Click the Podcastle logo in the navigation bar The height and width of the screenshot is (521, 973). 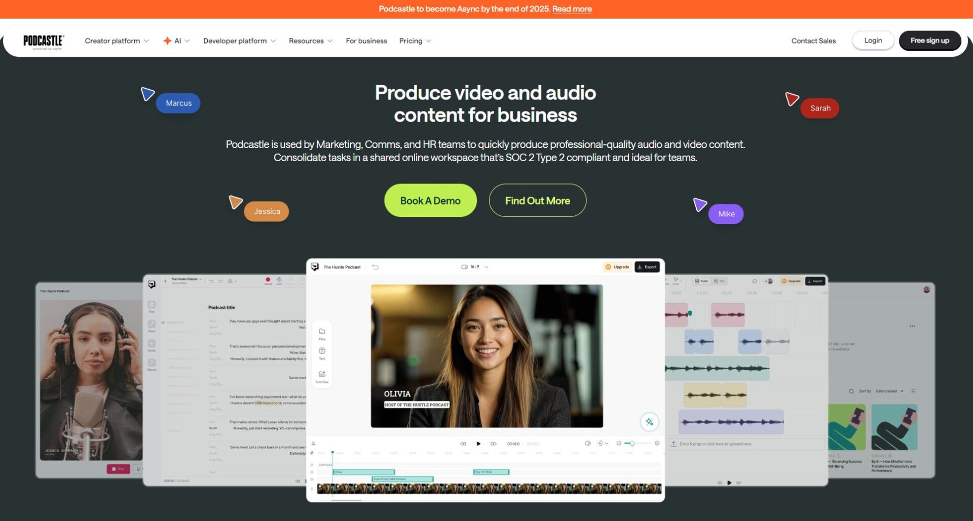coord(43,41)
